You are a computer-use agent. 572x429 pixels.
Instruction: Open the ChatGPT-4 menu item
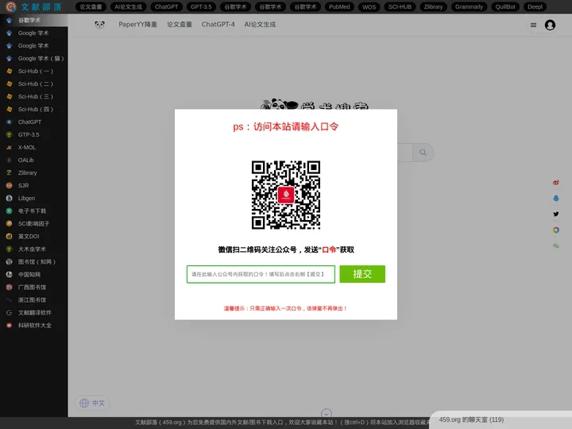(218, 25)
